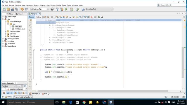Open the default config dropdown

click(40, 9)
